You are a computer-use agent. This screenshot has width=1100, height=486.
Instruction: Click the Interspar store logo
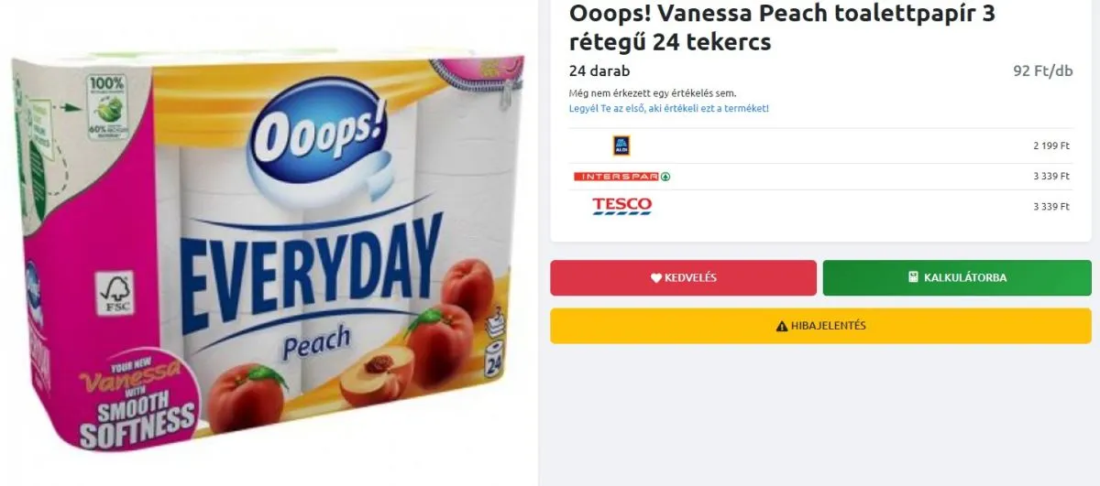click(621, 177)
